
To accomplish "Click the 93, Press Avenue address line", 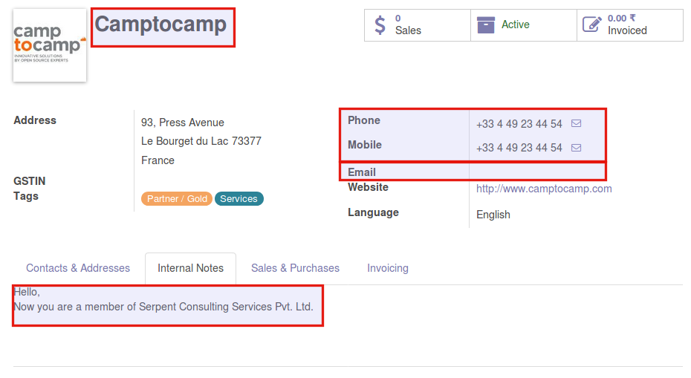I will click(183, 123).
